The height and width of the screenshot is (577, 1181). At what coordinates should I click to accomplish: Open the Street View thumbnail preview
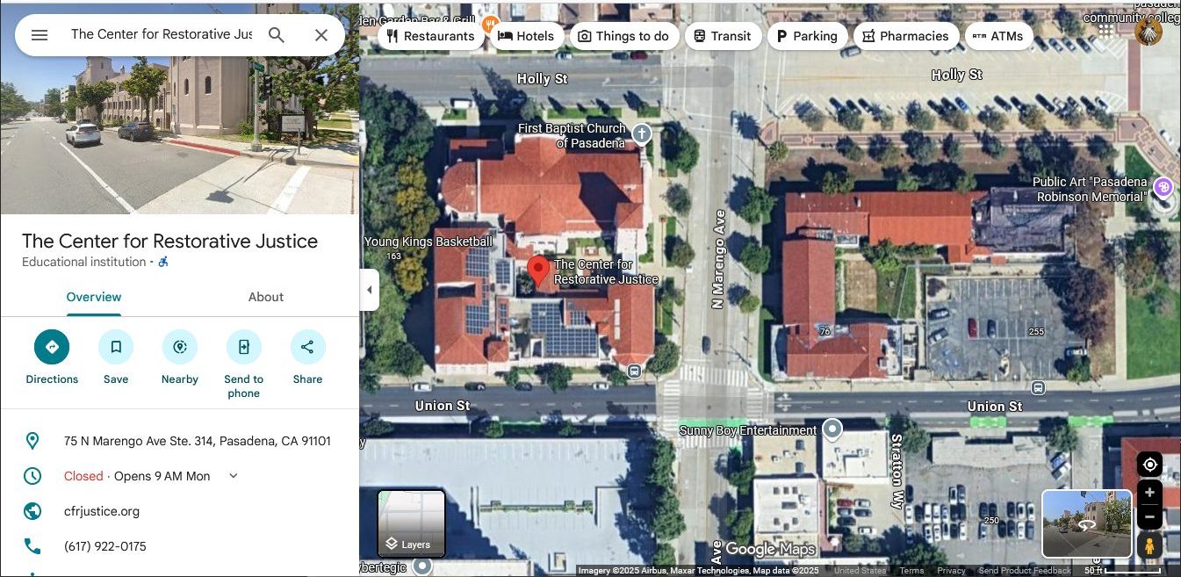pos(1086,523)
